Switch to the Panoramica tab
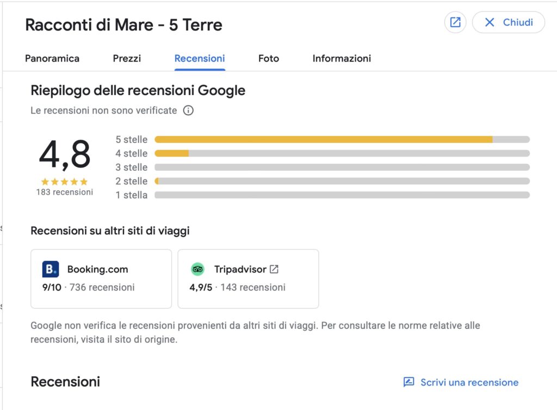The height and width of the screenshot is (410, 557). click(x=52, y=58)
